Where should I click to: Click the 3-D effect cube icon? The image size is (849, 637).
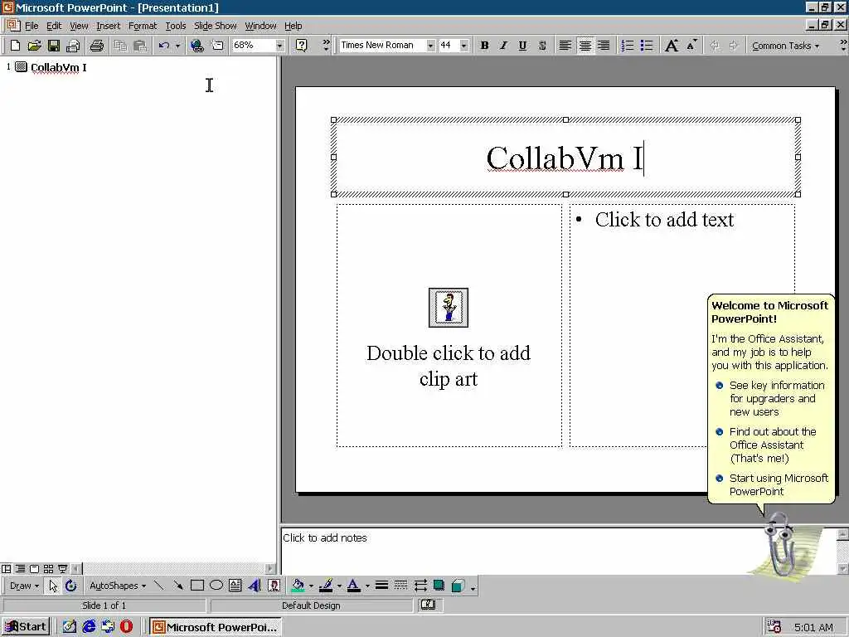[458, 586]
